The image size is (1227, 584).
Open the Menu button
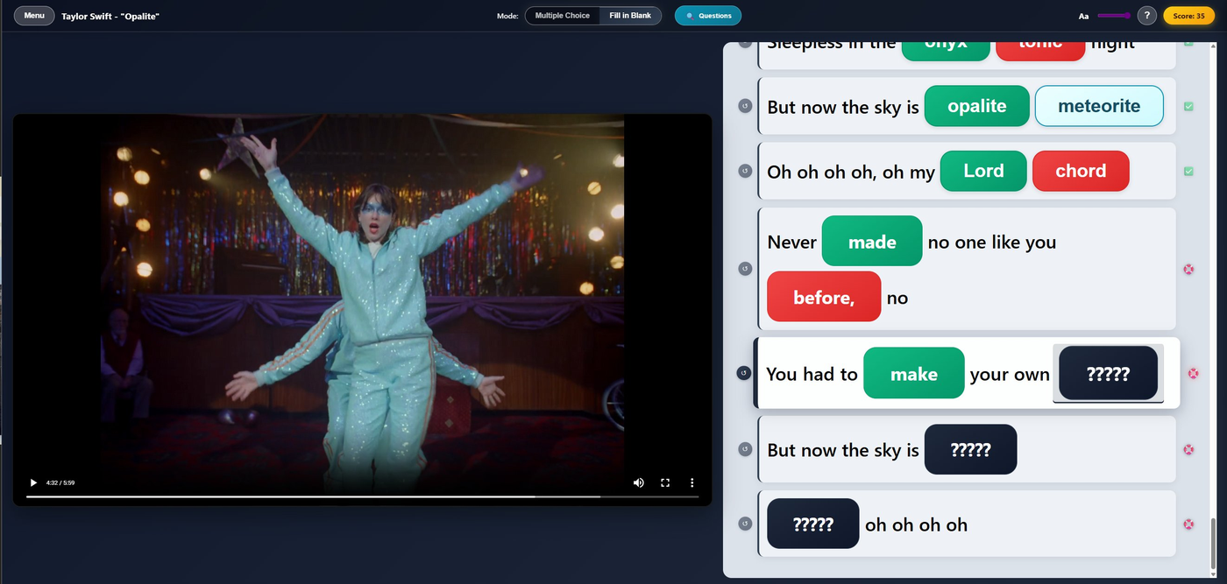(x=34, y=16)
